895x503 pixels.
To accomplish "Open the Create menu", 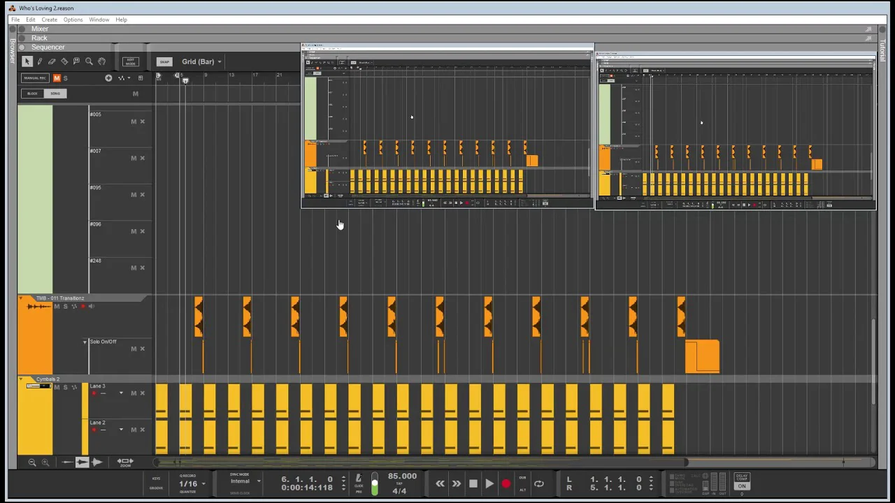I will coord(49,20).
